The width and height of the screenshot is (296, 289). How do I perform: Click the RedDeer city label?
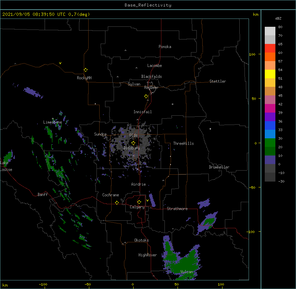(151, 88)
